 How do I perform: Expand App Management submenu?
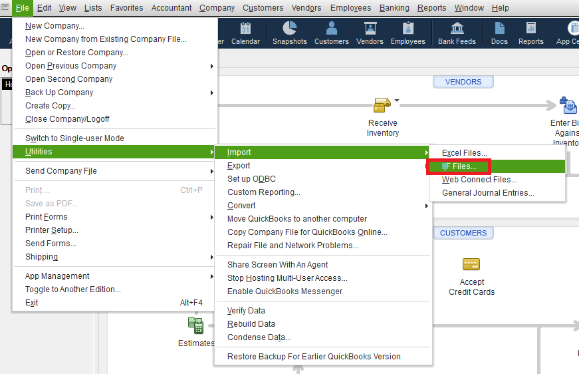[115, 276]
